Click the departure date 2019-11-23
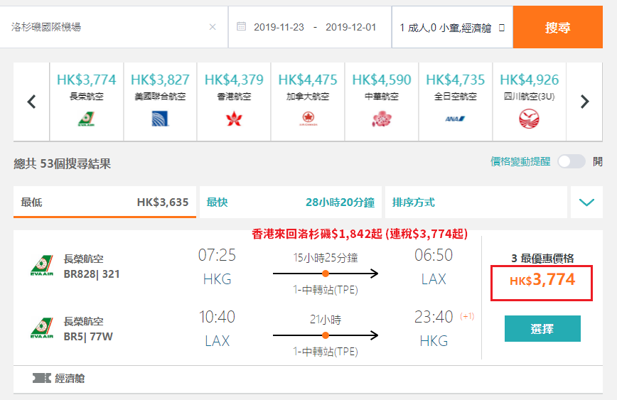This screenshot has height=400, width=617. (x=279, y=27)
